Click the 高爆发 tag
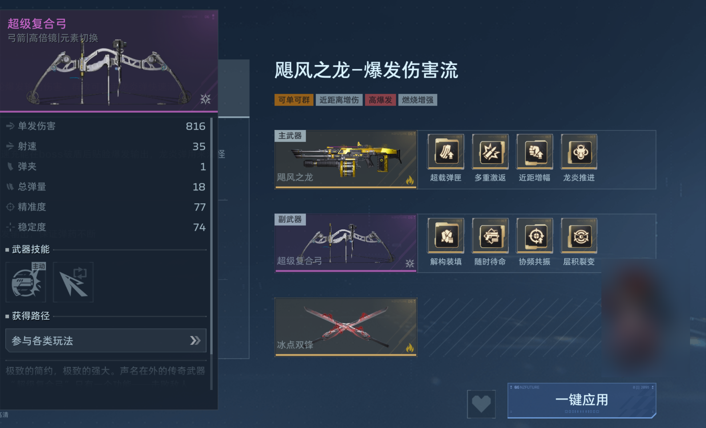Screen dimensions: 706x428 380,100
